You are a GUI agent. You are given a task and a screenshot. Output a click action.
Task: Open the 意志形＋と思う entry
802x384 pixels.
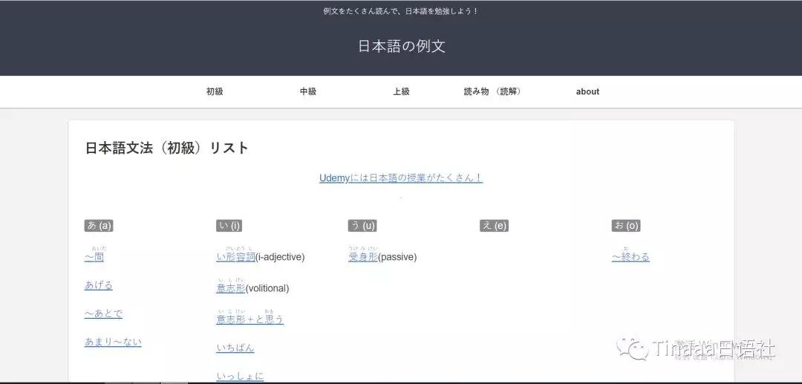click(250, 319)
